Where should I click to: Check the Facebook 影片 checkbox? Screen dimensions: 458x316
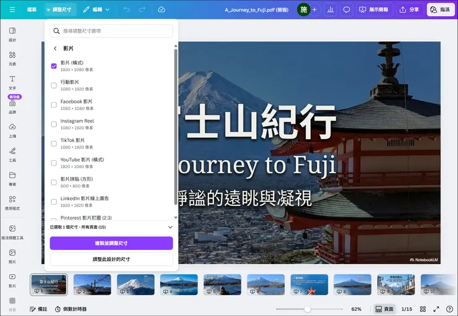coord(54,105)
